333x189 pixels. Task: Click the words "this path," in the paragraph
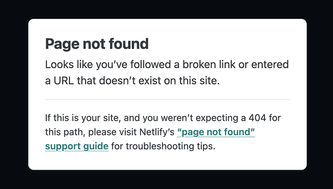(x=65, y=132)
